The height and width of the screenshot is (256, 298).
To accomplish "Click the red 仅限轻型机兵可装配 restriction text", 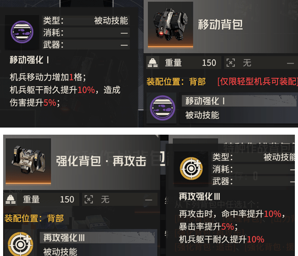I will [258, 82].
